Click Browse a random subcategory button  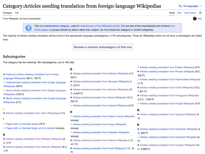point(103,47)
